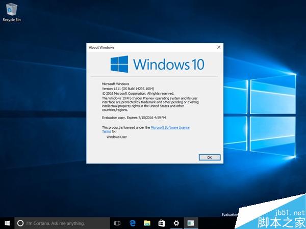Follow the 'Terms' link text

point(107,131)
